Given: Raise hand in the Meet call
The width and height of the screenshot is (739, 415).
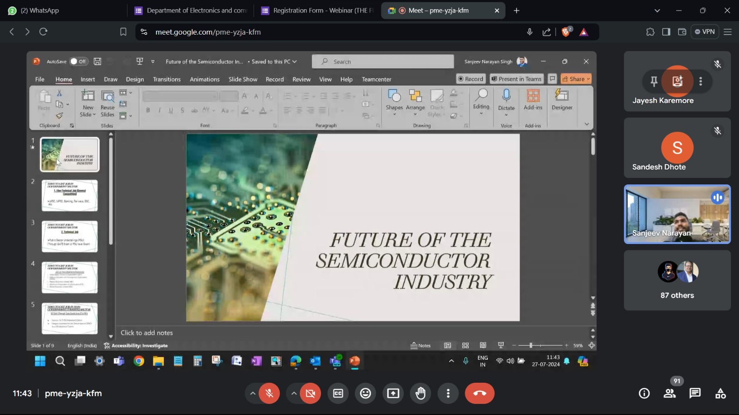Looking at the screenshot, I should click(x=420, y=393).
